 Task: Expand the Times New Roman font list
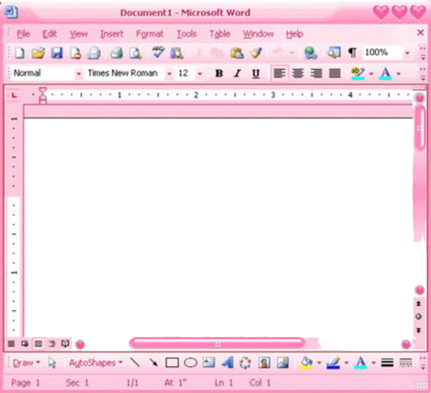(170, 74)
